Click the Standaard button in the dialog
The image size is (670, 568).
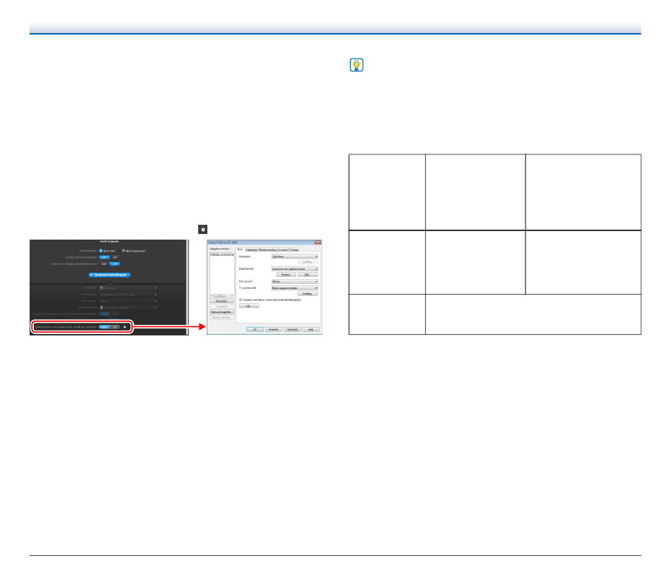coord(292,329)
